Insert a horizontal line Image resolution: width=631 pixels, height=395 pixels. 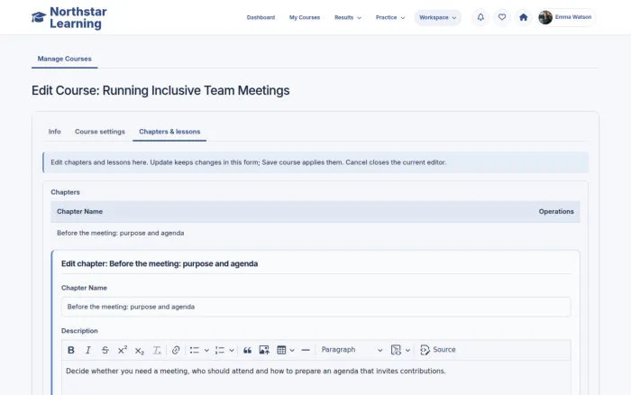tap(306, 350)
